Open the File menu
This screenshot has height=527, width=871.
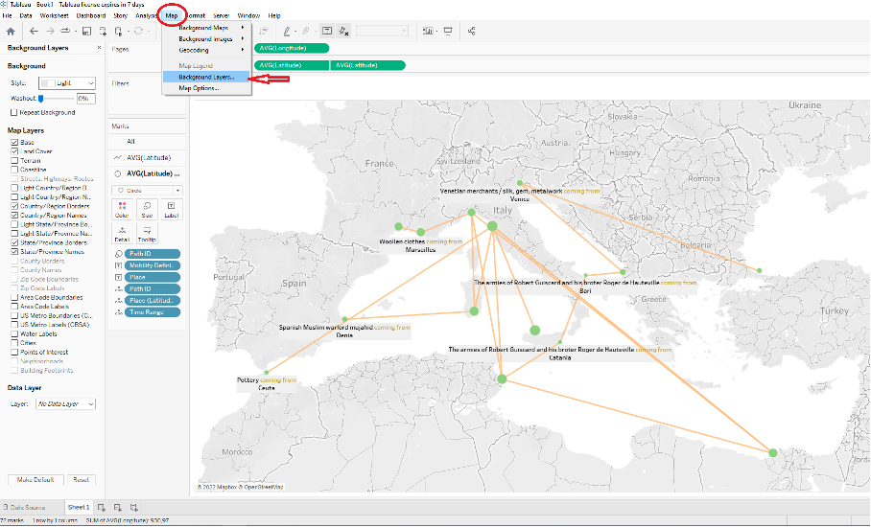8,15
